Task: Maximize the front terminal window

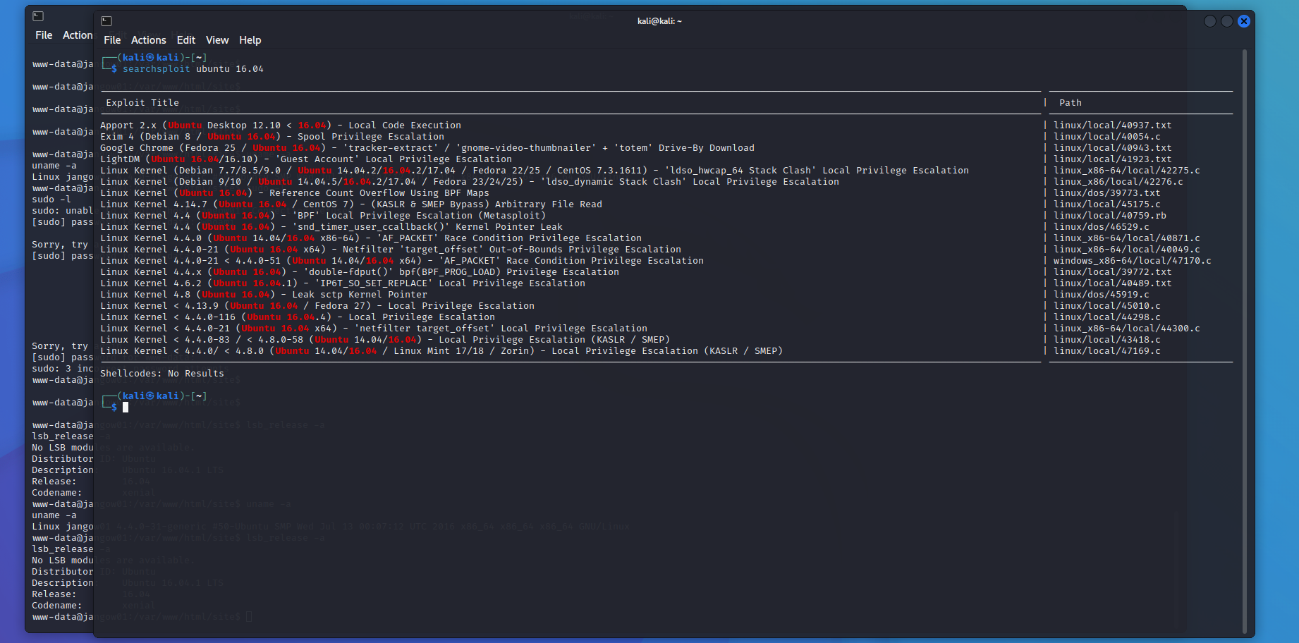Action: point(1227,21)
